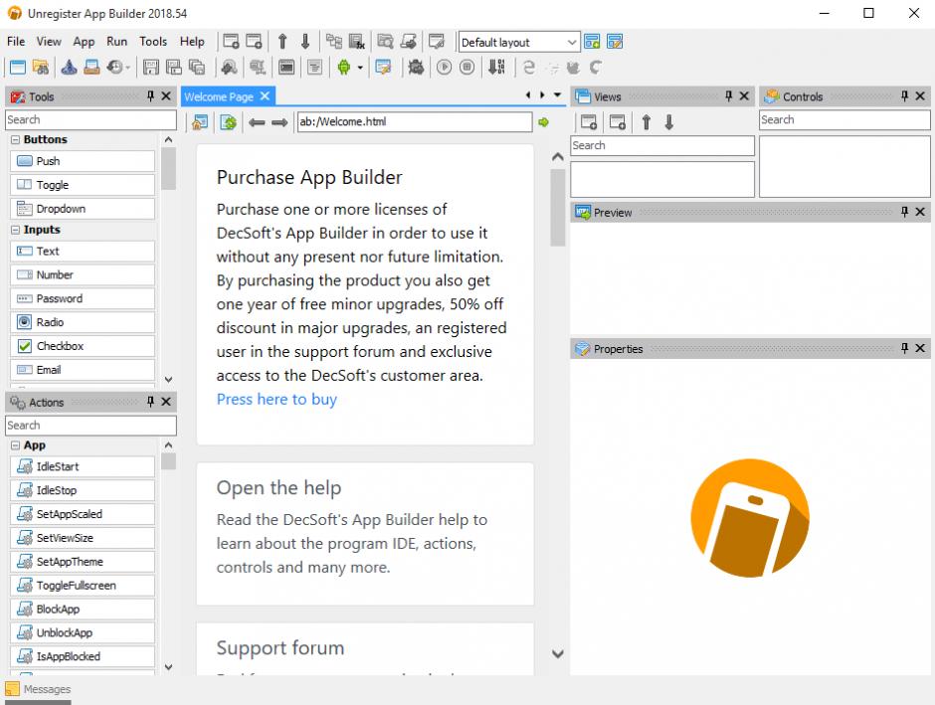Click the Views panel new view icon
This screenshot has width=935, height=705.
pos(589,122)
